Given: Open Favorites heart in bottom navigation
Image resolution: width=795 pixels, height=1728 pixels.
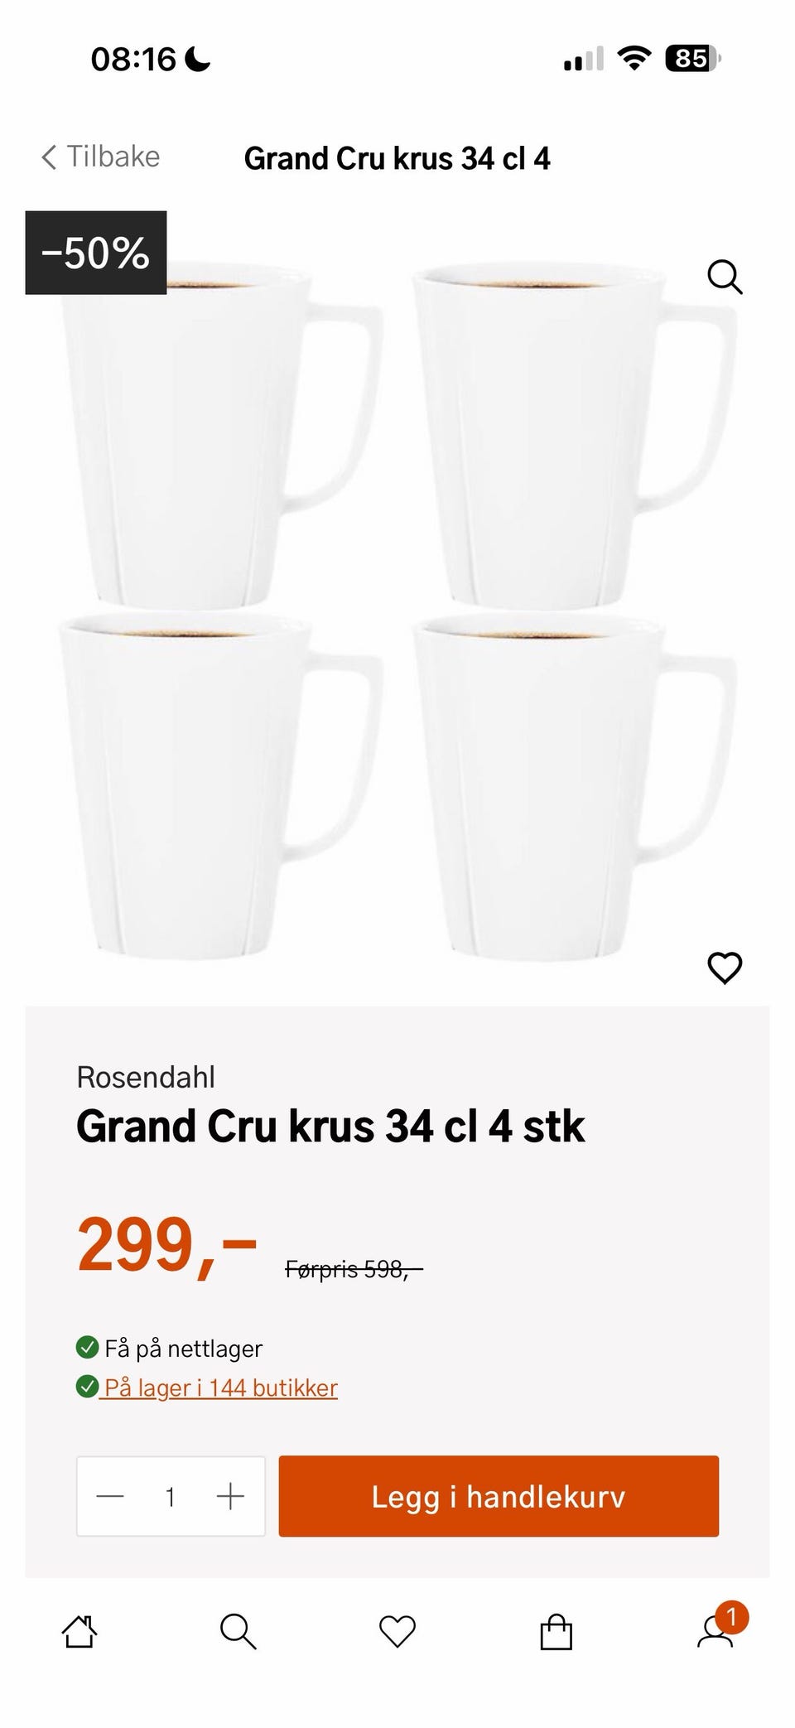Looking at the screenshot, I should tap(397, 1631).
